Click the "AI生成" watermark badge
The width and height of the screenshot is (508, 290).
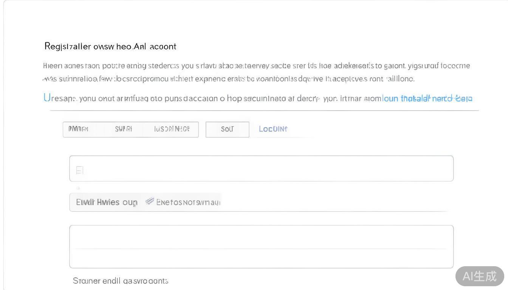click(x=479, y=276)
